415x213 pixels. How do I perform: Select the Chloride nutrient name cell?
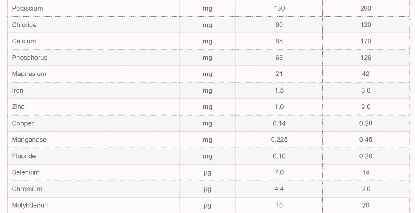tap(24, 25)
